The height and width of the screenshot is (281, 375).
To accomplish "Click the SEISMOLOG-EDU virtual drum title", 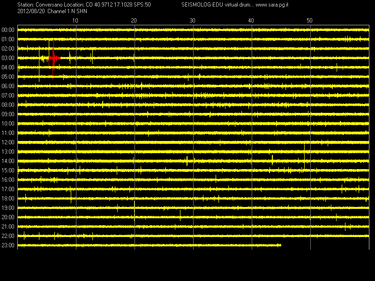I will [217, 5].
